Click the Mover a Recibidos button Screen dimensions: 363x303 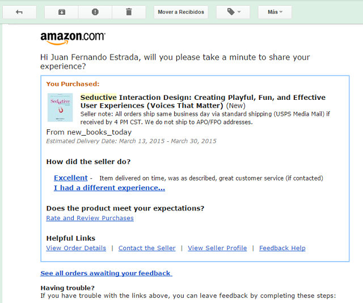click(181, 12)
